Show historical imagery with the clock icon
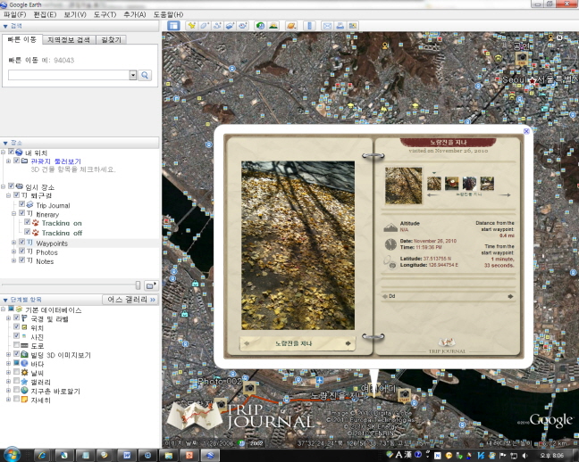 coord(261,26)
